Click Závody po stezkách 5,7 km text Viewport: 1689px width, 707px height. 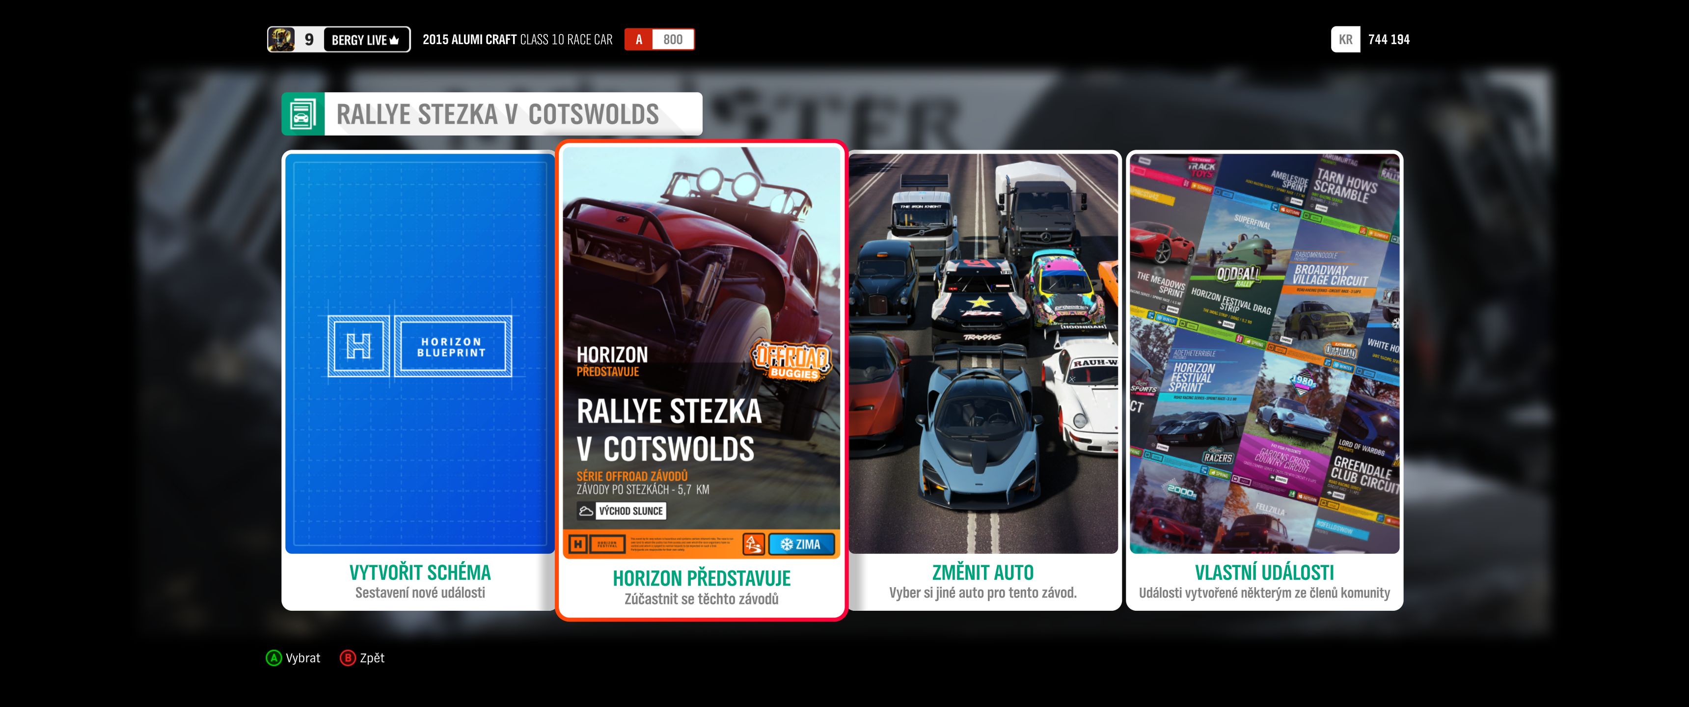(x=643, y=490)
